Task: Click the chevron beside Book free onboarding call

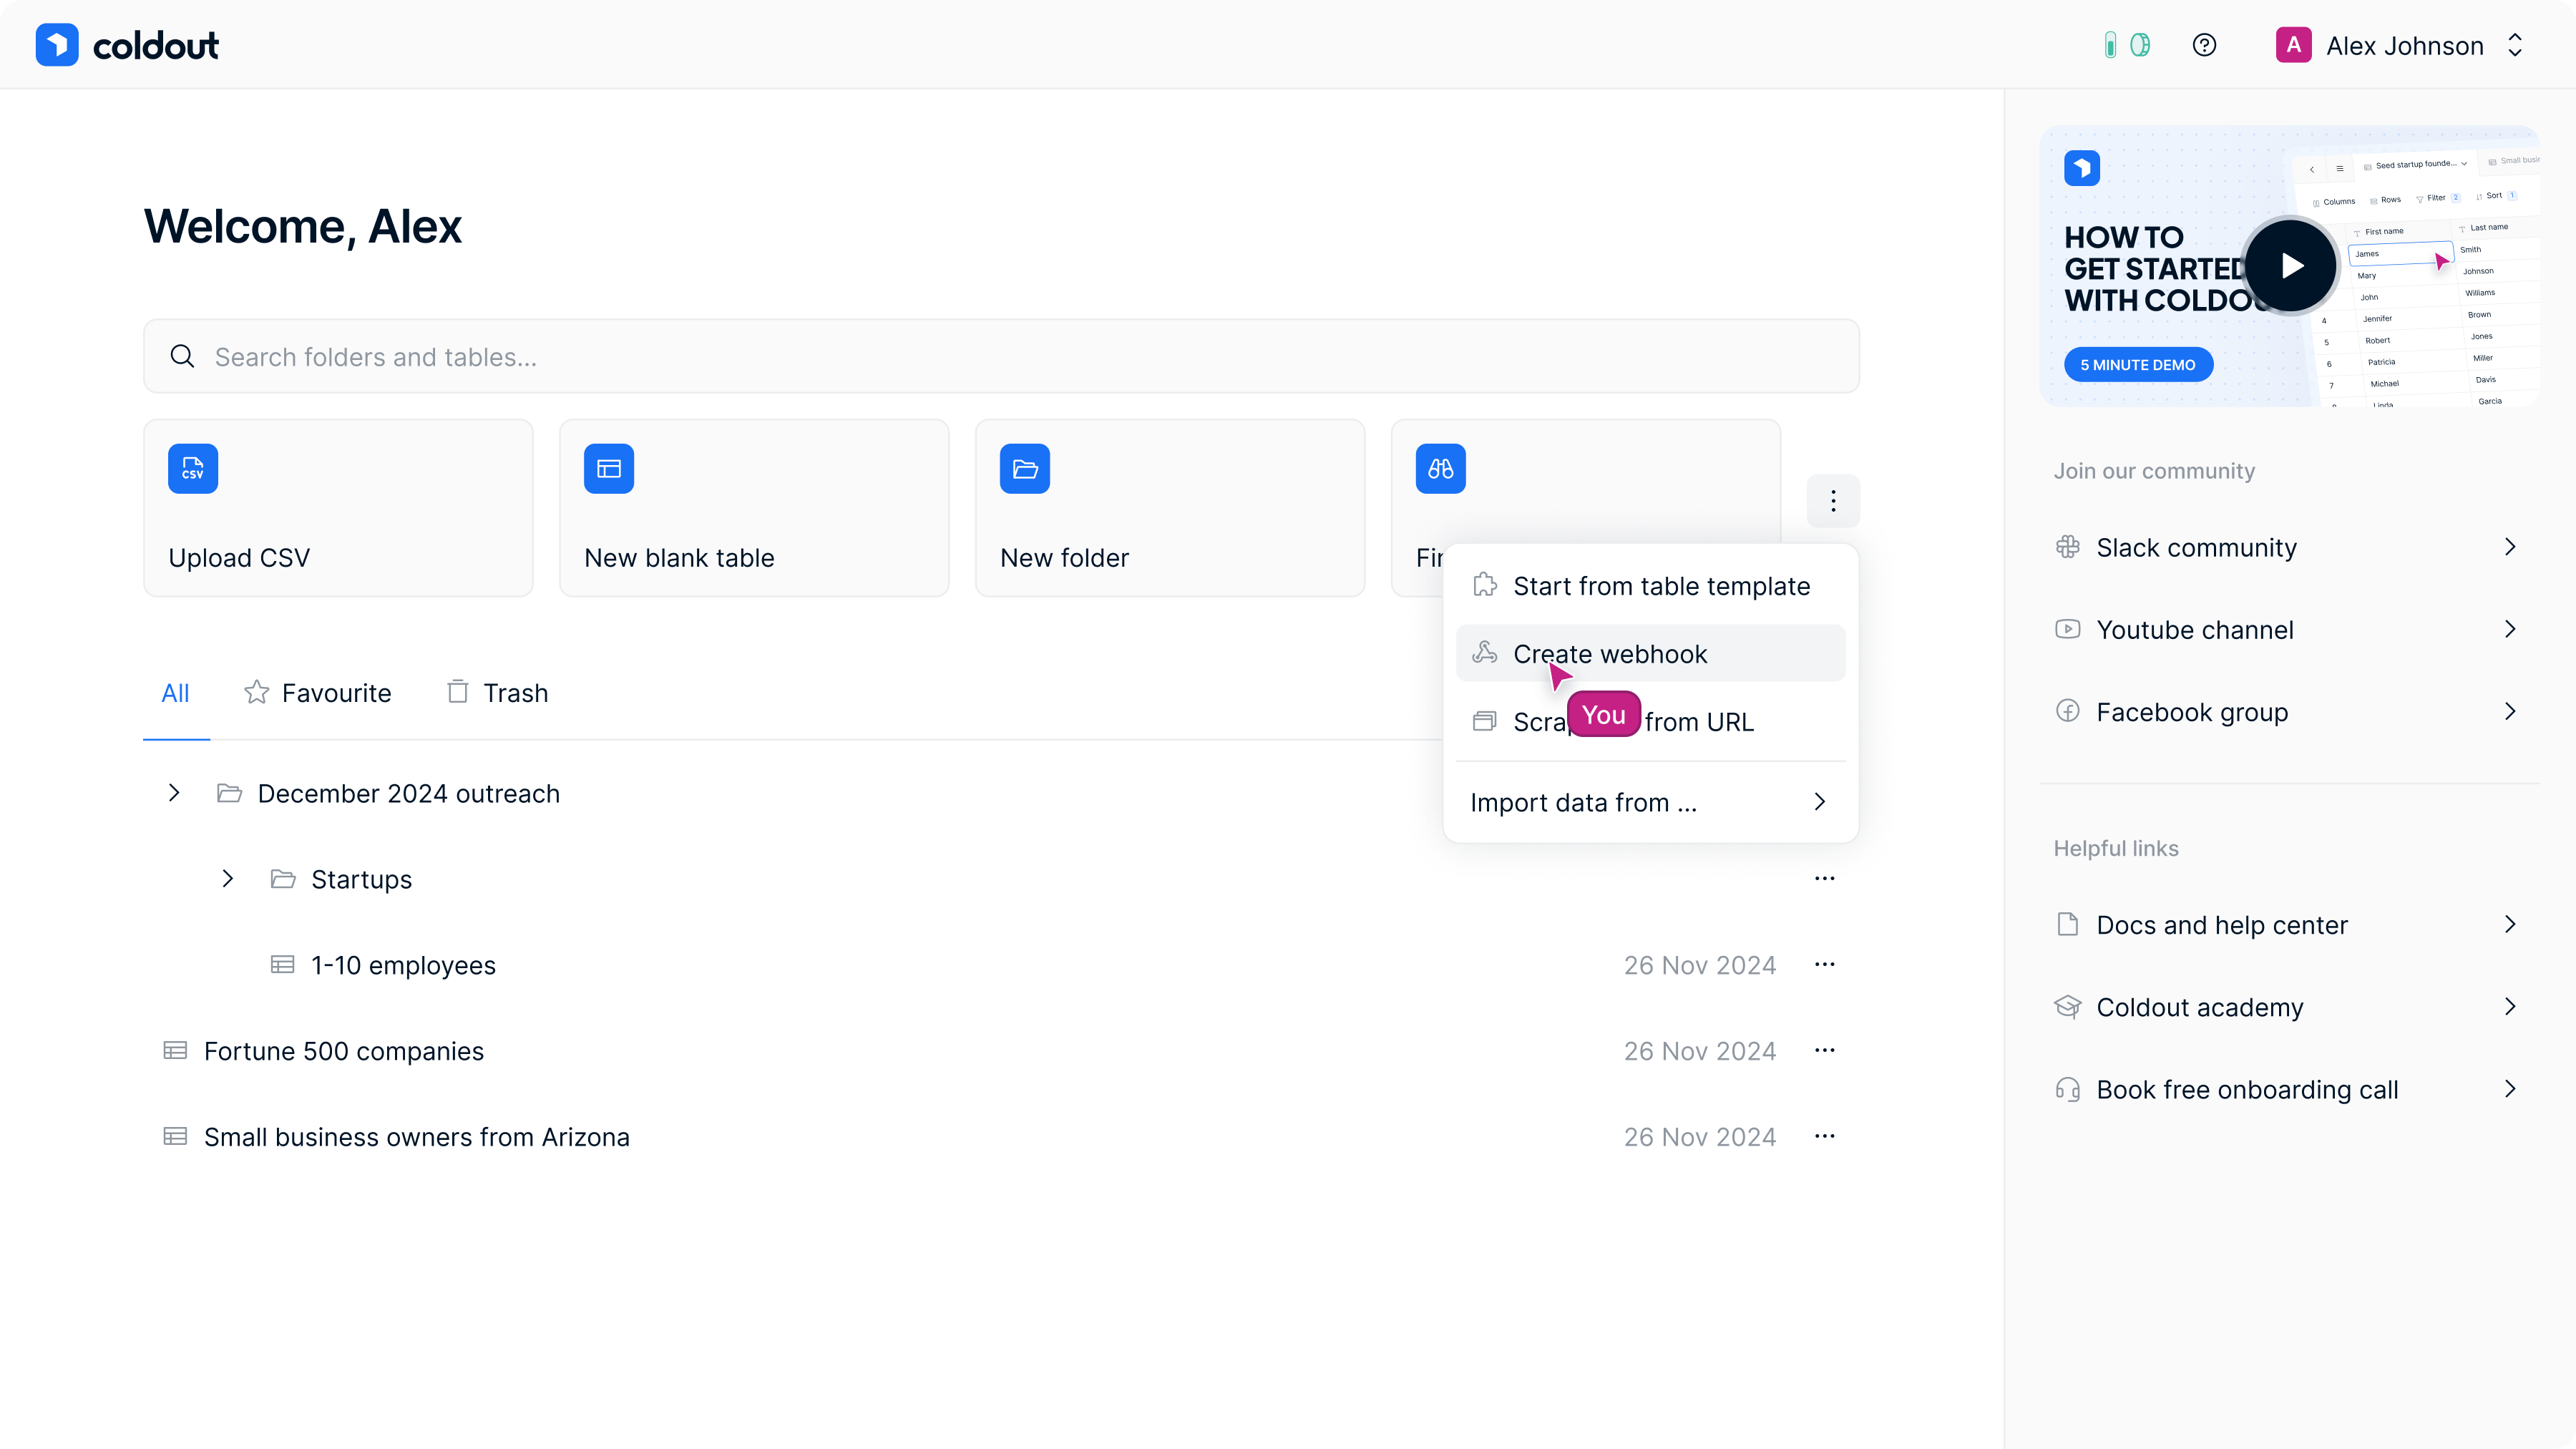Action: (2510, 1089)
